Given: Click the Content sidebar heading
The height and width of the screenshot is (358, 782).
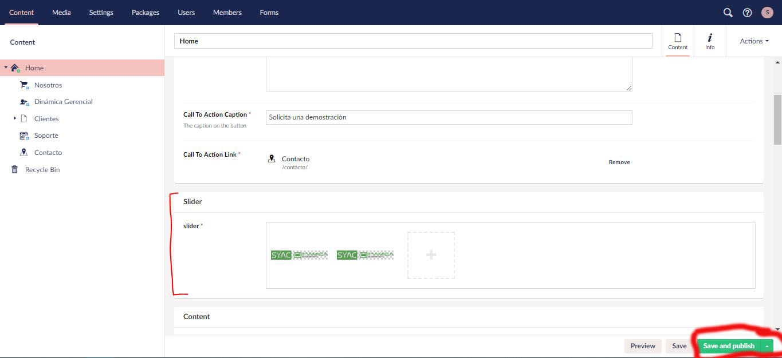Looking at the screenshot, I should (22, 42).
